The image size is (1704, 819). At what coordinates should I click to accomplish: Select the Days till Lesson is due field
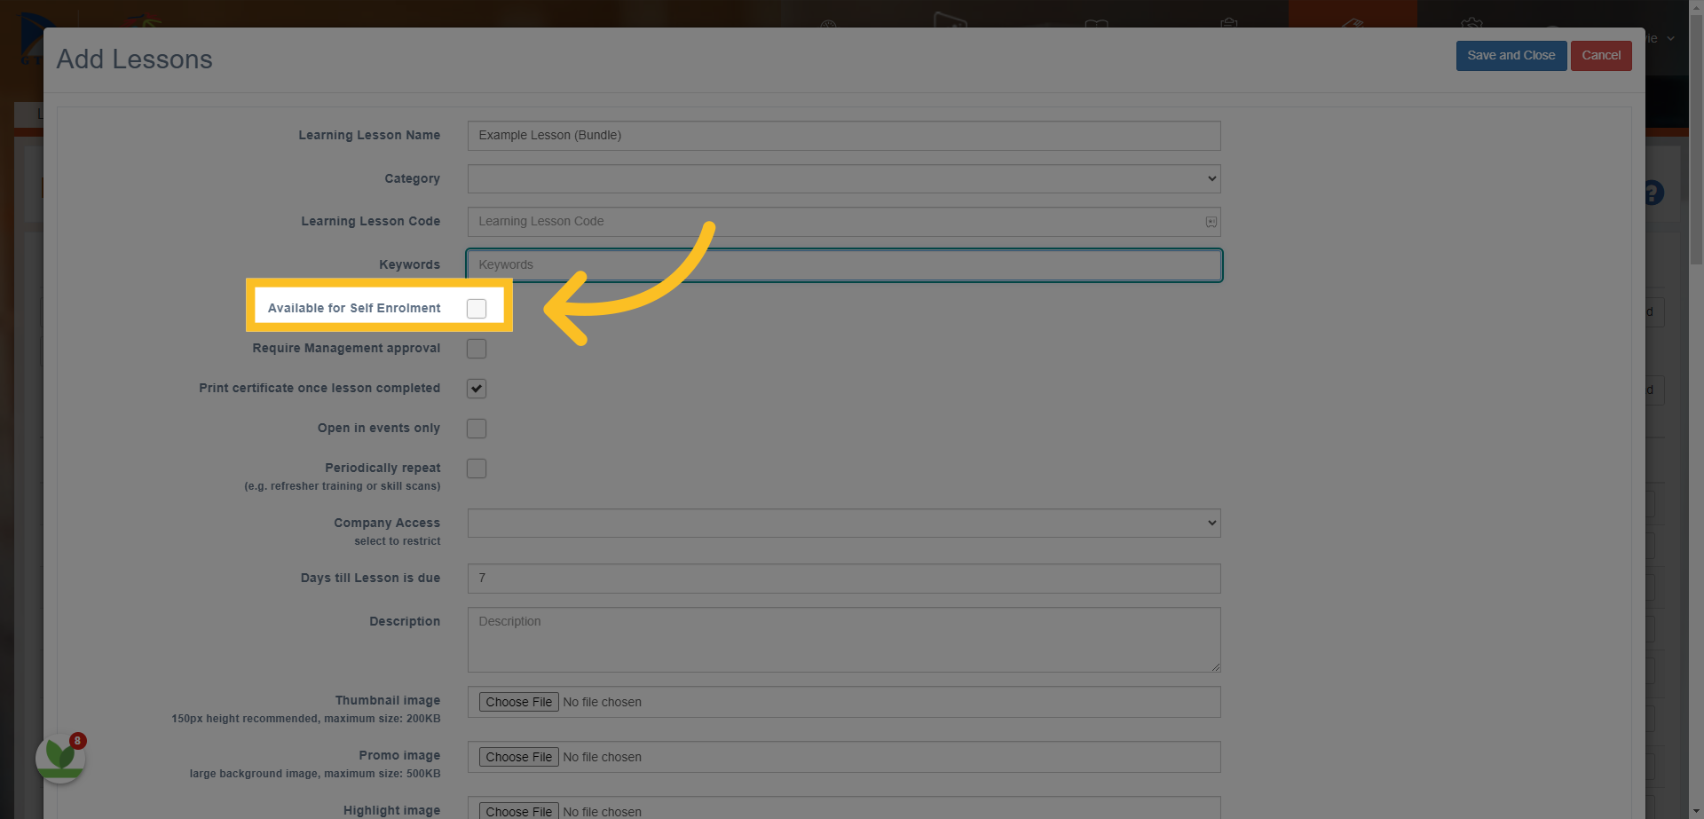point(844,579)
